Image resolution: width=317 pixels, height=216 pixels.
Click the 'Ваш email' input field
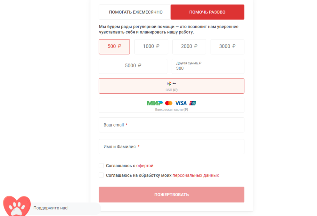171,125
